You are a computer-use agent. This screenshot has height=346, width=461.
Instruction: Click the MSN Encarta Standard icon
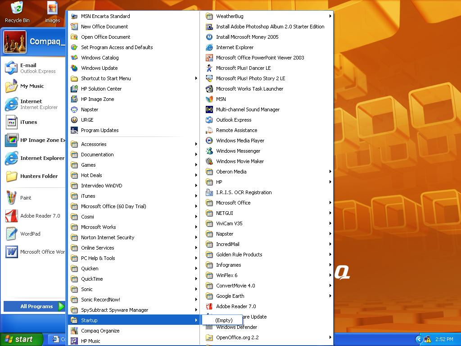(x=74, y=16)
